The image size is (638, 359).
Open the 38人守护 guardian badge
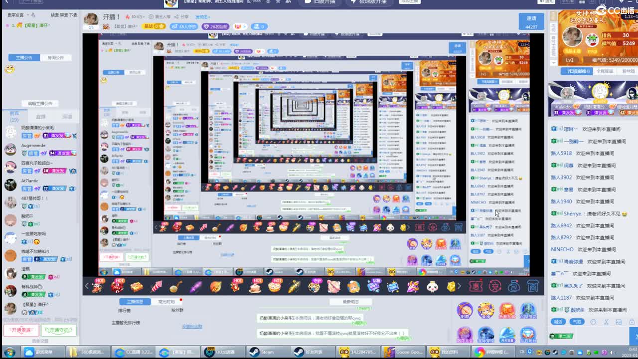(184, 26)
